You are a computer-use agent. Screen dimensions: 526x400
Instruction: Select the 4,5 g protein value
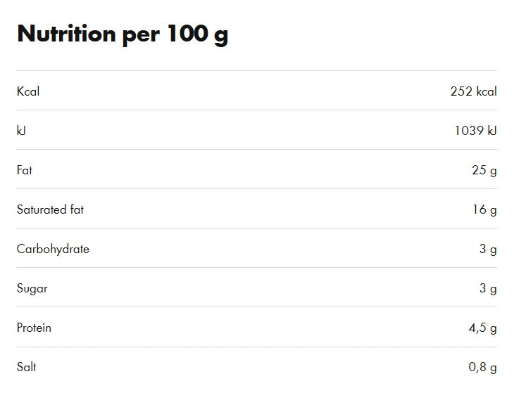482,328
